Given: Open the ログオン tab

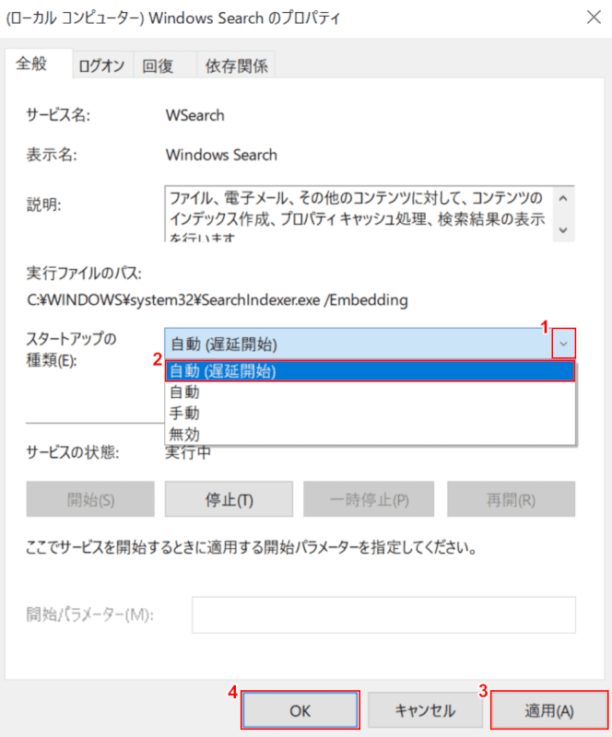Looking at the screenshot, I should tap(101, 65).
